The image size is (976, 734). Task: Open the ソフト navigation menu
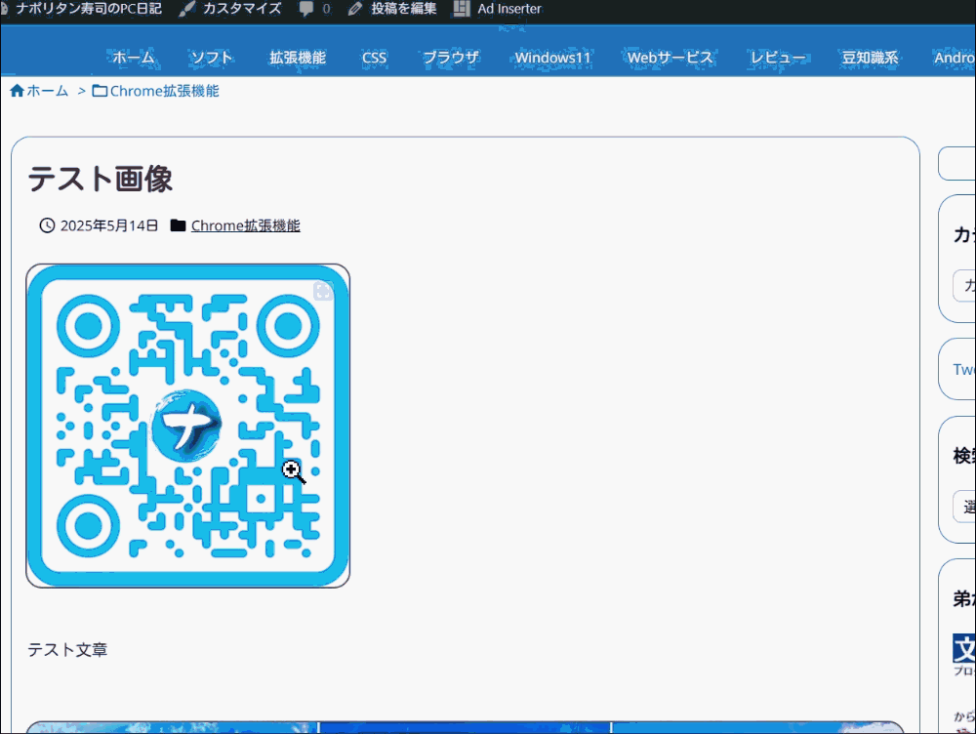pos(212,58)
